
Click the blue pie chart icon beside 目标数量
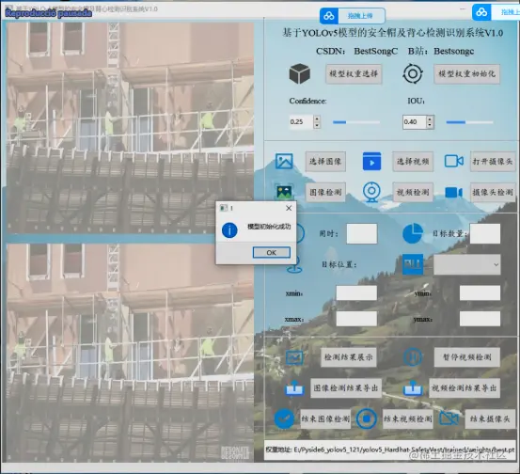[413, 233]
